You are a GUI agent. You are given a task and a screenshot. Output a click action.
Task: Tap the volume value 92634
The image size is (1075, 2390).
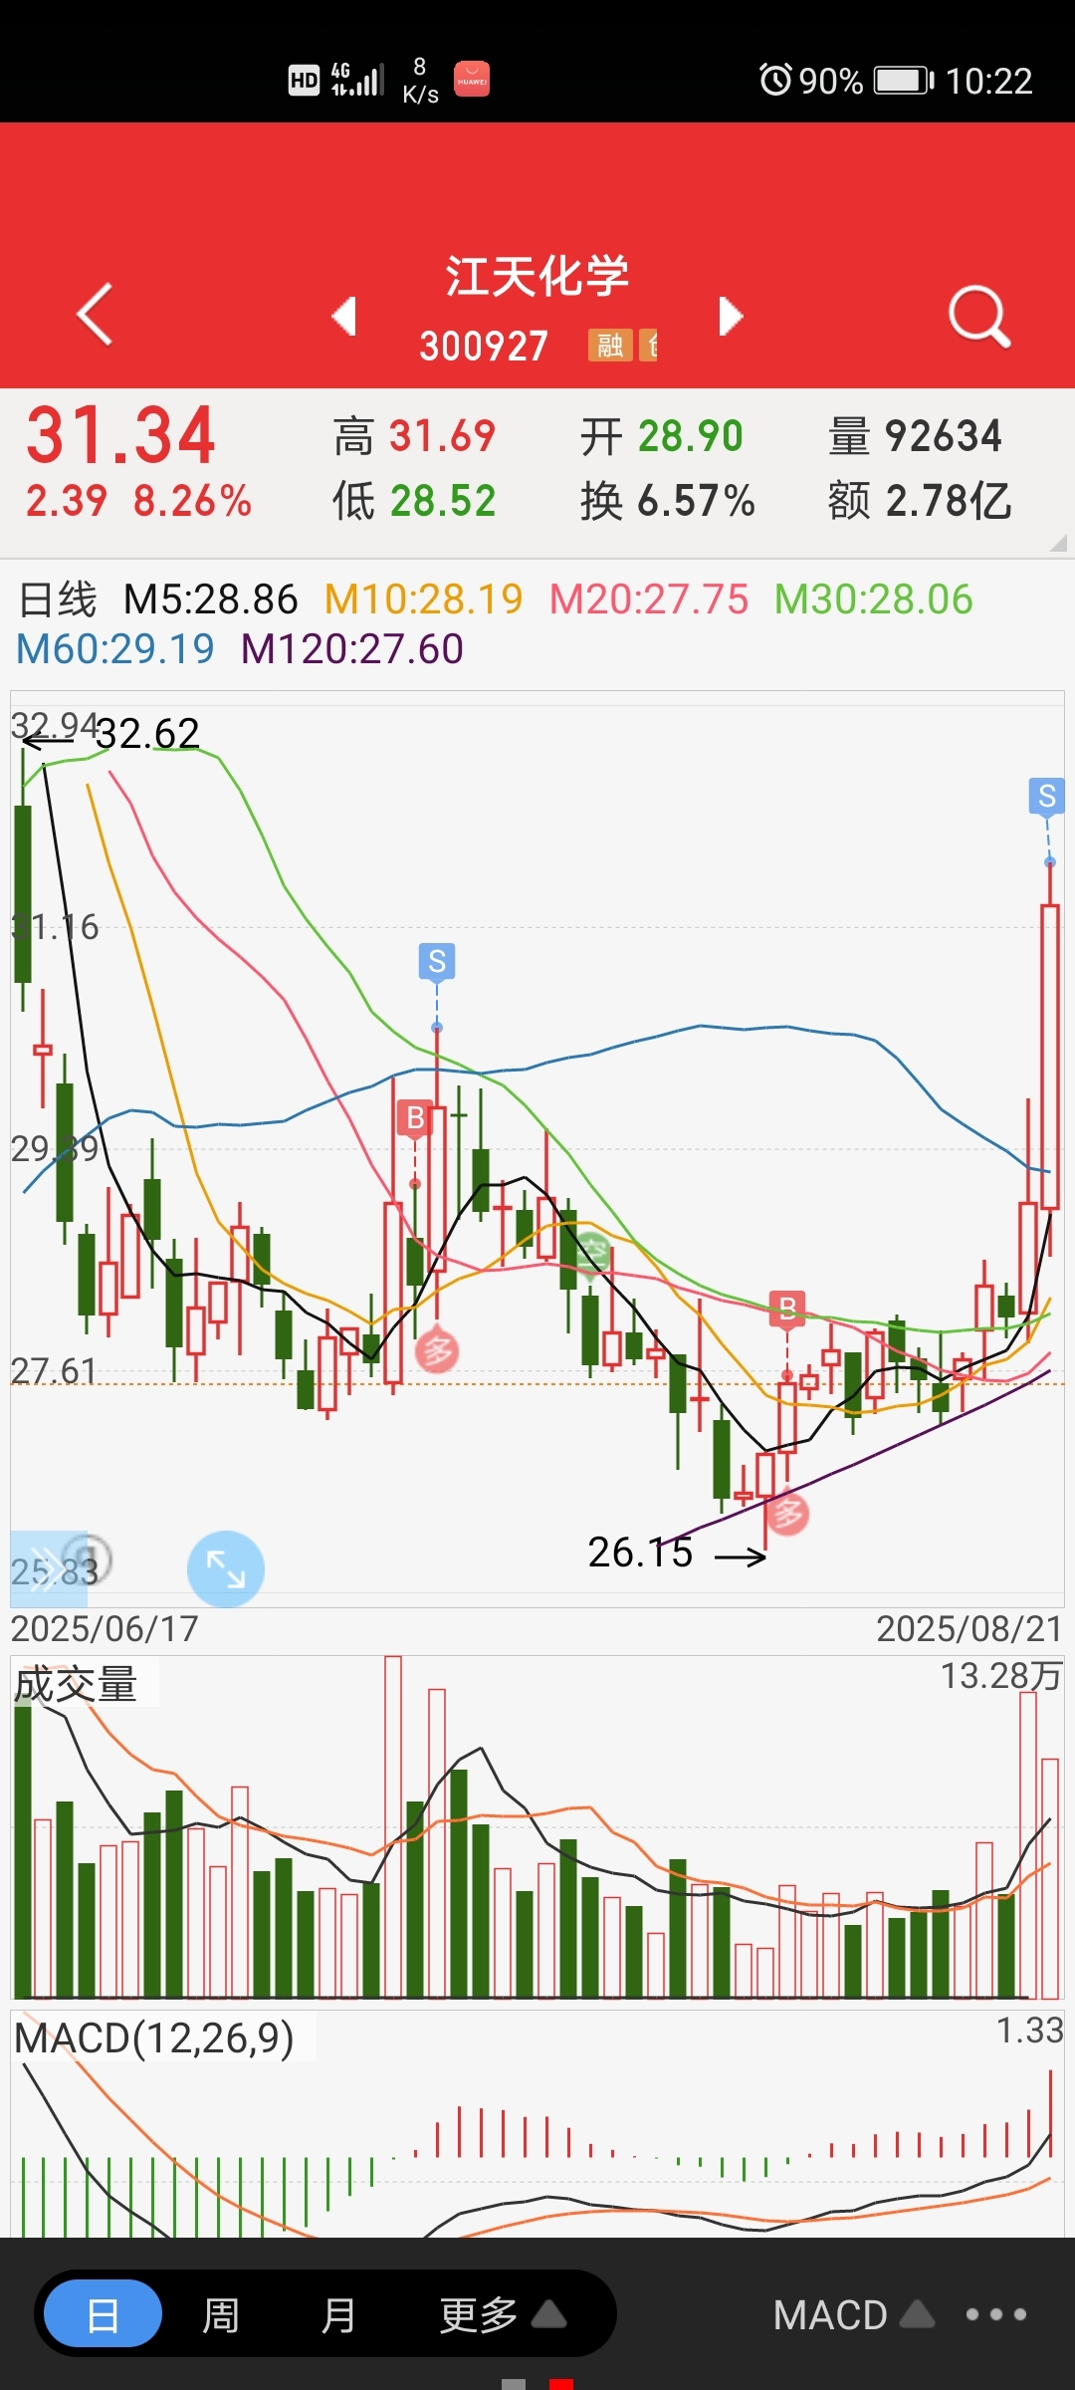944,436
